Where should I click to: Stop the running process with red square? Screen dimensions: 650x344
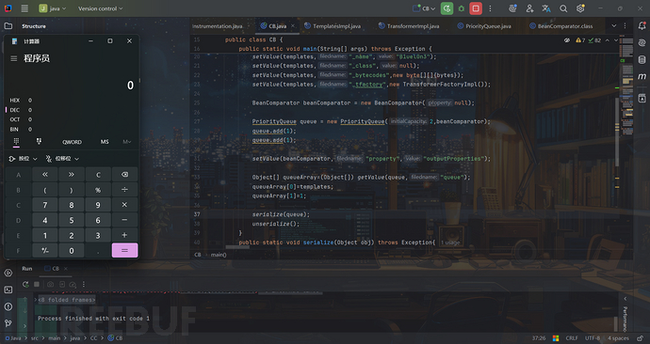pos(476,8)
